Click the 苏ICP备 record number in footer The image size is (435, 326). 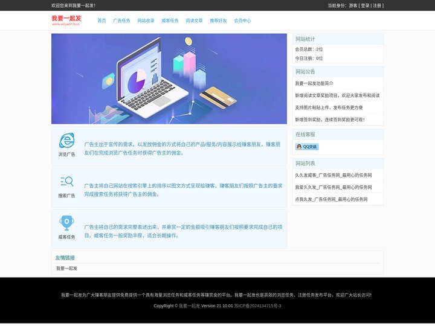tap(258, 305)
